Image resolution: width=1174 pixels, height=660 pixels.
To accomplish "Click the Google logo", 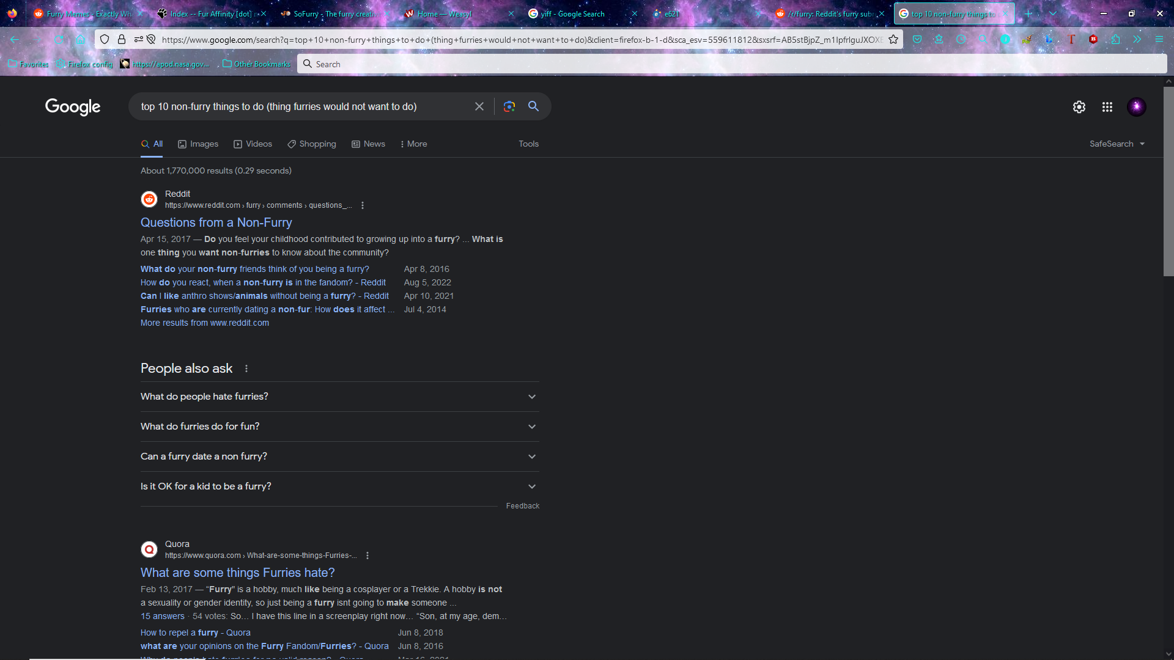I will [x=73, y=106].
